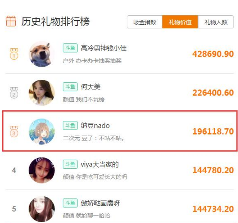This screenshot has height=223, width=238.
Task: Select the 礼物价值 tab
Action: [x=180, y=22]
